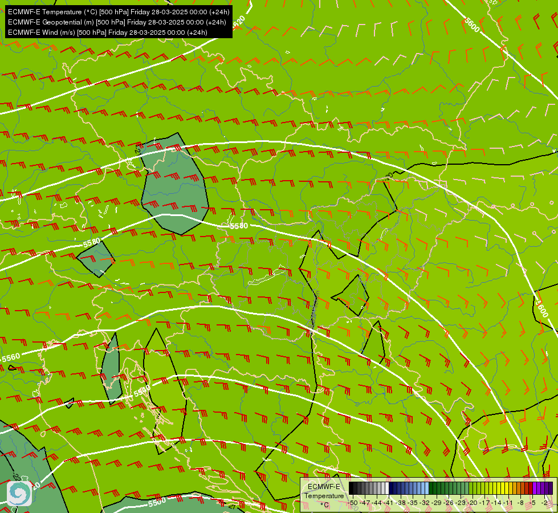Click the -47 tick label on legend
The image size is (558, 513).
click(x=365, y=503)
